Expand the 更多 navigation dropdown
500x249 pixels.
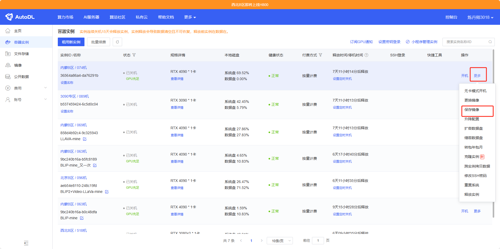[x=190, y=17]
